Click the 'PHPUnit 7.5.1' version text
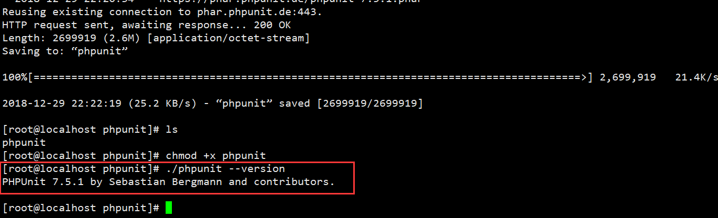The width and height of the screenshot is (718, 218). point(41,182)
